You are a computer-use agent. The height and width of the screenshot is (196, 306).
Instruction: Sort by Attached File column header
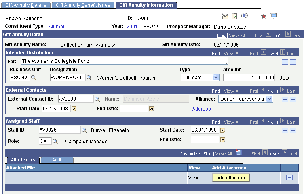pos(21,168)
